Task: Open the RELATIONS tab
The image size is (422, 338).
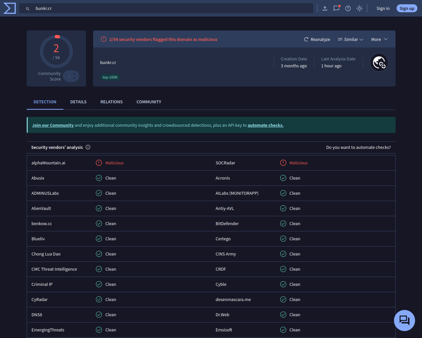Action: point(111,102)
